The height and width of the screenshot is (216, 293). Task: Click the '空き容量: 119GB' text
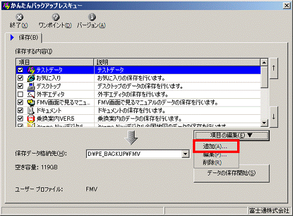tap(36, 167)
